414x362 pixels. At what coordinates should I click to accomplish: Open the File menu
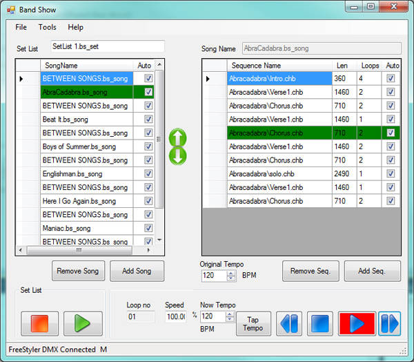point(21,27)
